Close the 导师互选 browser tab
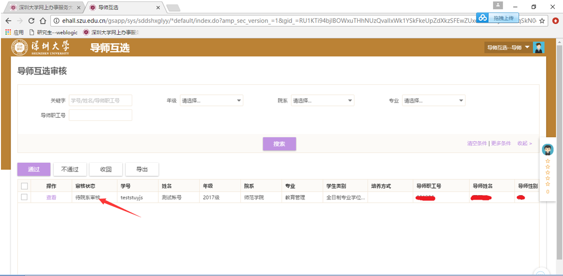This screenshot has height=276, width=563. pos(158,7)
